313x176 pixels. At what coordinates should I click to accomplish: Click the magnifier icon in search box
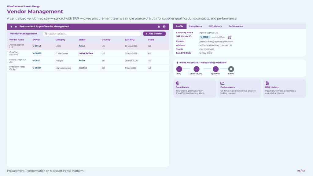pos(46,34)
